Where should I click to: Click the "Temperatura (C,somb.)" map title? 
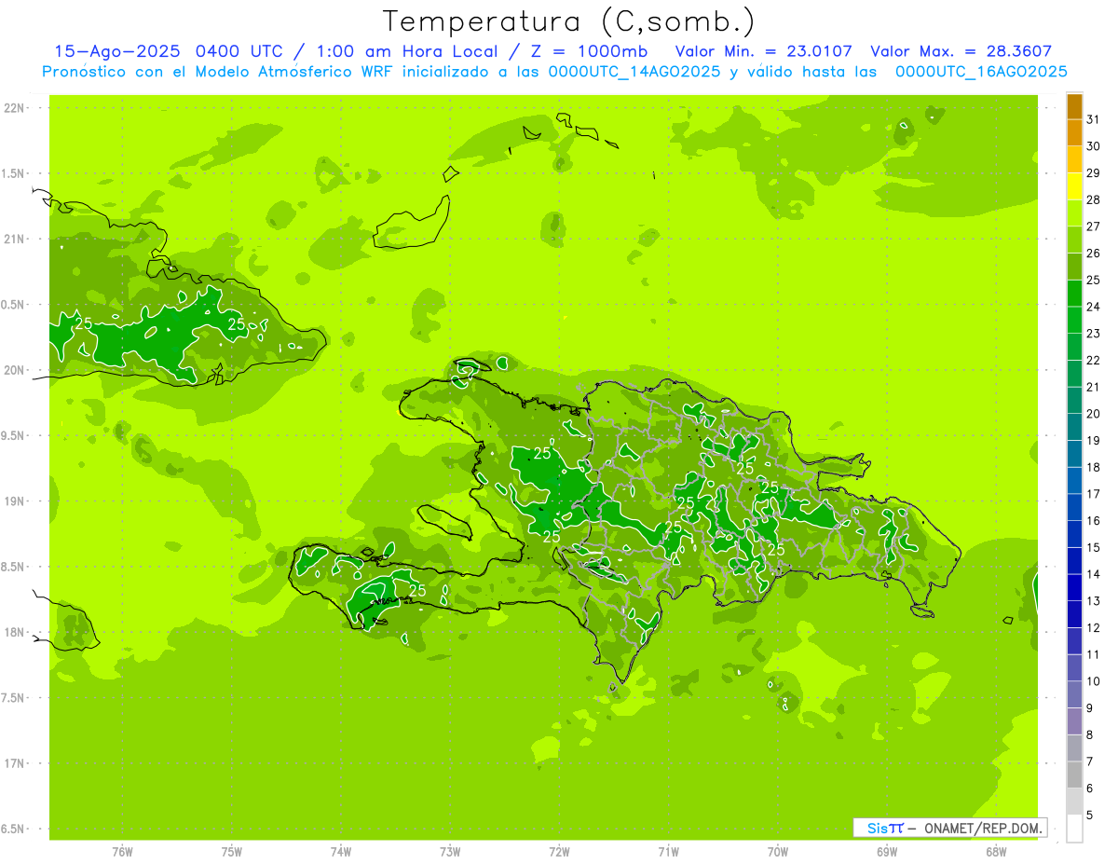tap(569, 21)
